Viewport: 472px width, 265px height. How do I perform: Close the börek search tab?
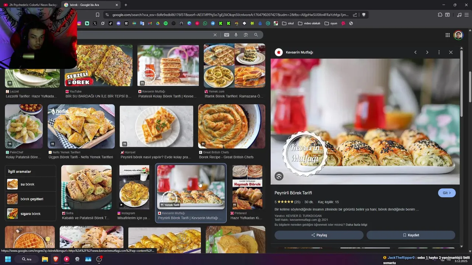click(x=117, y=5)
